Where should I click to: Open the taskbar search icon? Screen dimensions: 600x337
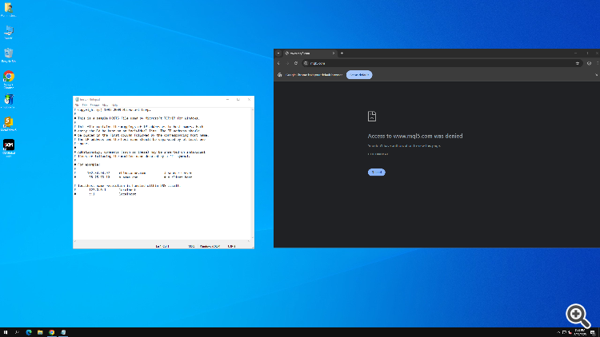pos(17,332)
